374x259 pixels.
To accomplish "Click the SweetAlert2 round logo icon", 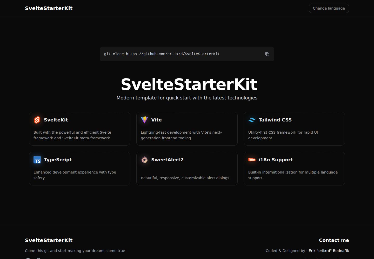I will 144,160.
